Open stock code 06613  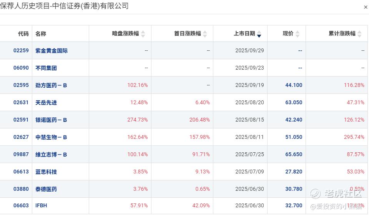21,172
